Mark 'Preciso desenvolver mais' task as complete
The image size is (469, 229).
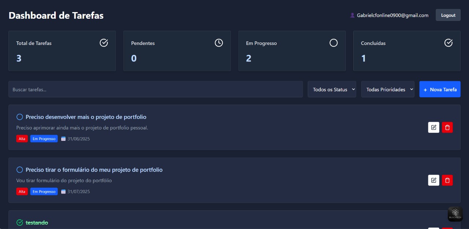tap(20, 117)
